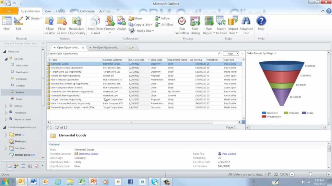
Task: Close the Open Opportunities tab
Action: [83, 48]
